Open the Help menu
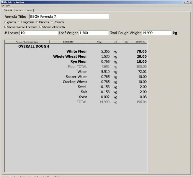The width and height of the screenshot is (193, 177). coord(8,5)
